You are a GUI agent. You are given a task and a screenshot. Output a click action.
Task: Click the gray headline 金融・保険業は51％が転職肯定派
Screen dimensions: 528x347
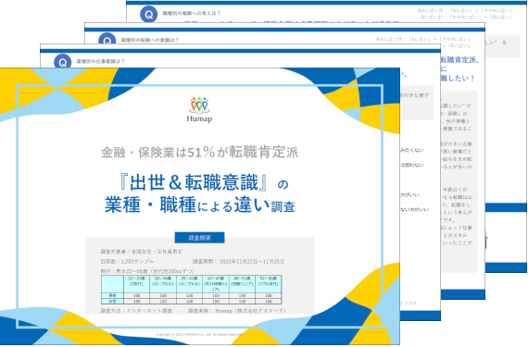click(x=200, y=153)
